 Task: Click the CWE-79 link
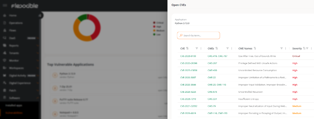tap(212, 106)
